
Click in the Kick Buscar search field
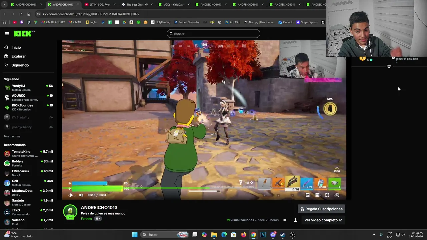(213, 34)
